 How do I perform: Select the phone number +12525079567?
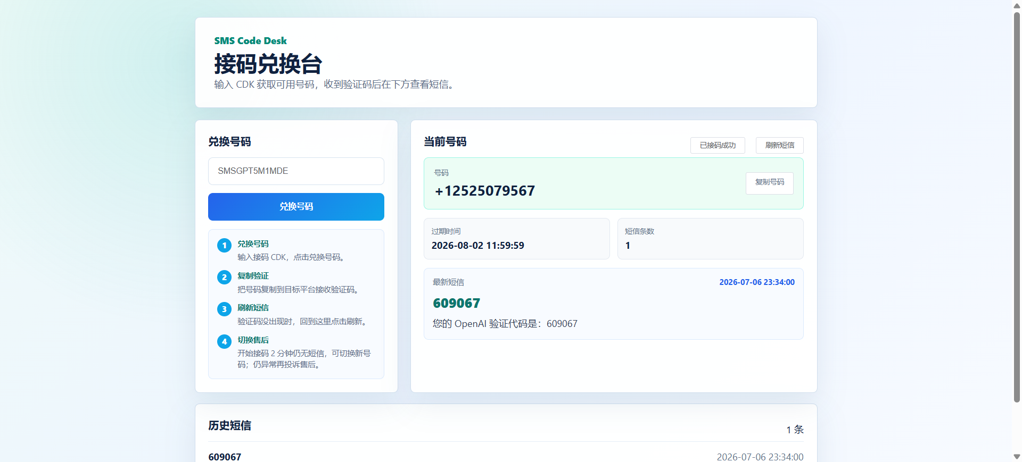484,191
